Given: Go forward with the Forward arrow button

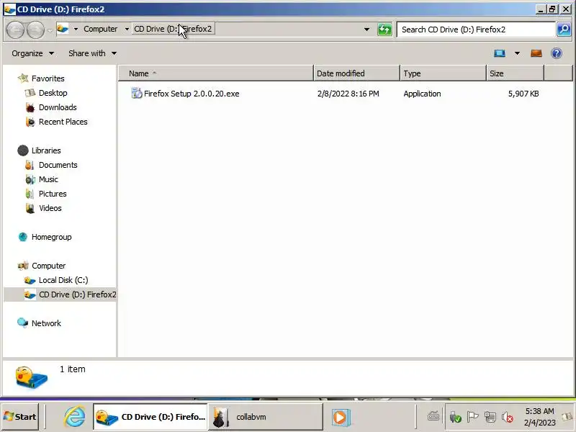Looking at the screenshot, I should tap(35, 30).
